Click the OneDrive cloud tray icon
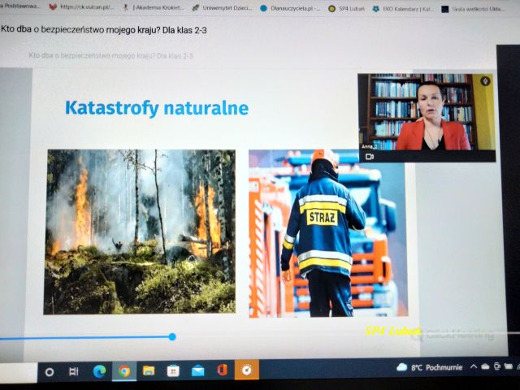The width and height of the screenshot is (520, 390). click(x=485, y=366)
